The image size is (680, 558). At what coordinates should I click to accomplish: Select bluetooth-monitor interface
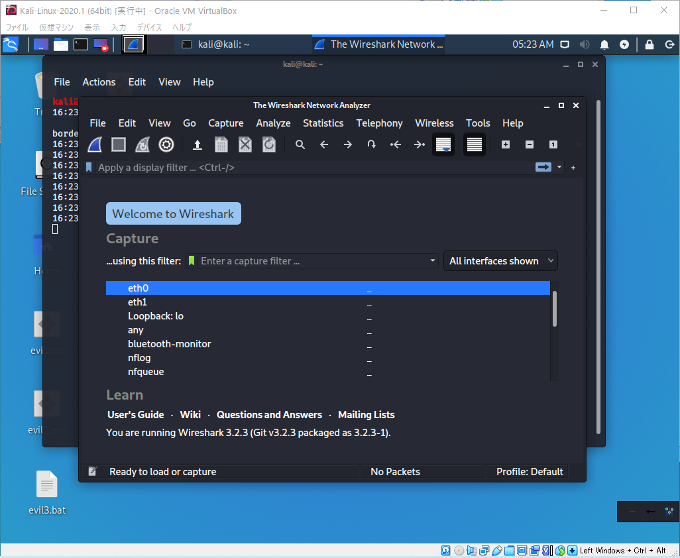click(x=328, y=343)
